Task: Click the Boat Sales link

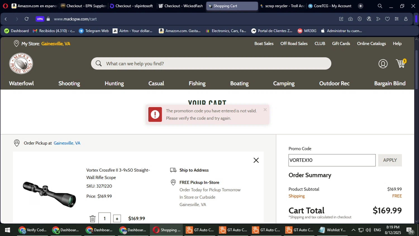Action: [264, 43]
